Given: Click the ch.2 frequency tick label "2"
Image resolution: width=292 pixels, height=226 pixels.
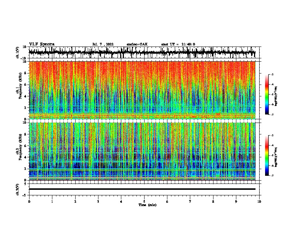Looking at the screenshot, I should 25,169.
